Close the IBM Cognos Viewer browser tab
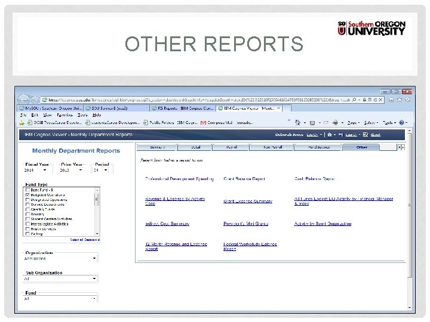 (279, 108)
